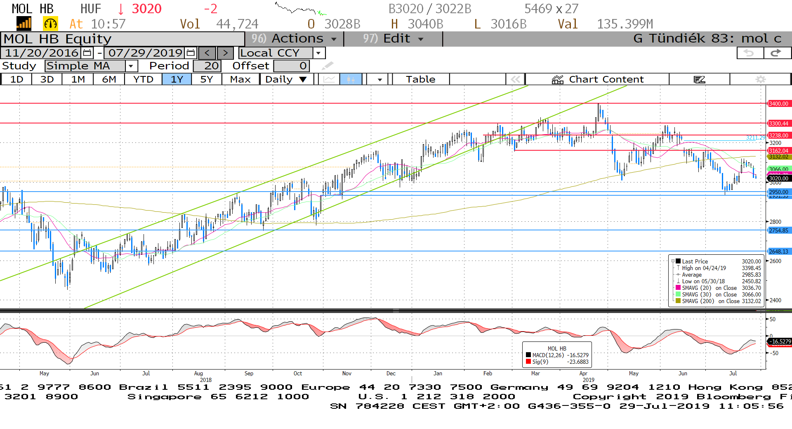Click the SMAVG (20) magenta color swatch
Image resolution: width=792 pixels, height=429 pixels.
coord(678,287)
